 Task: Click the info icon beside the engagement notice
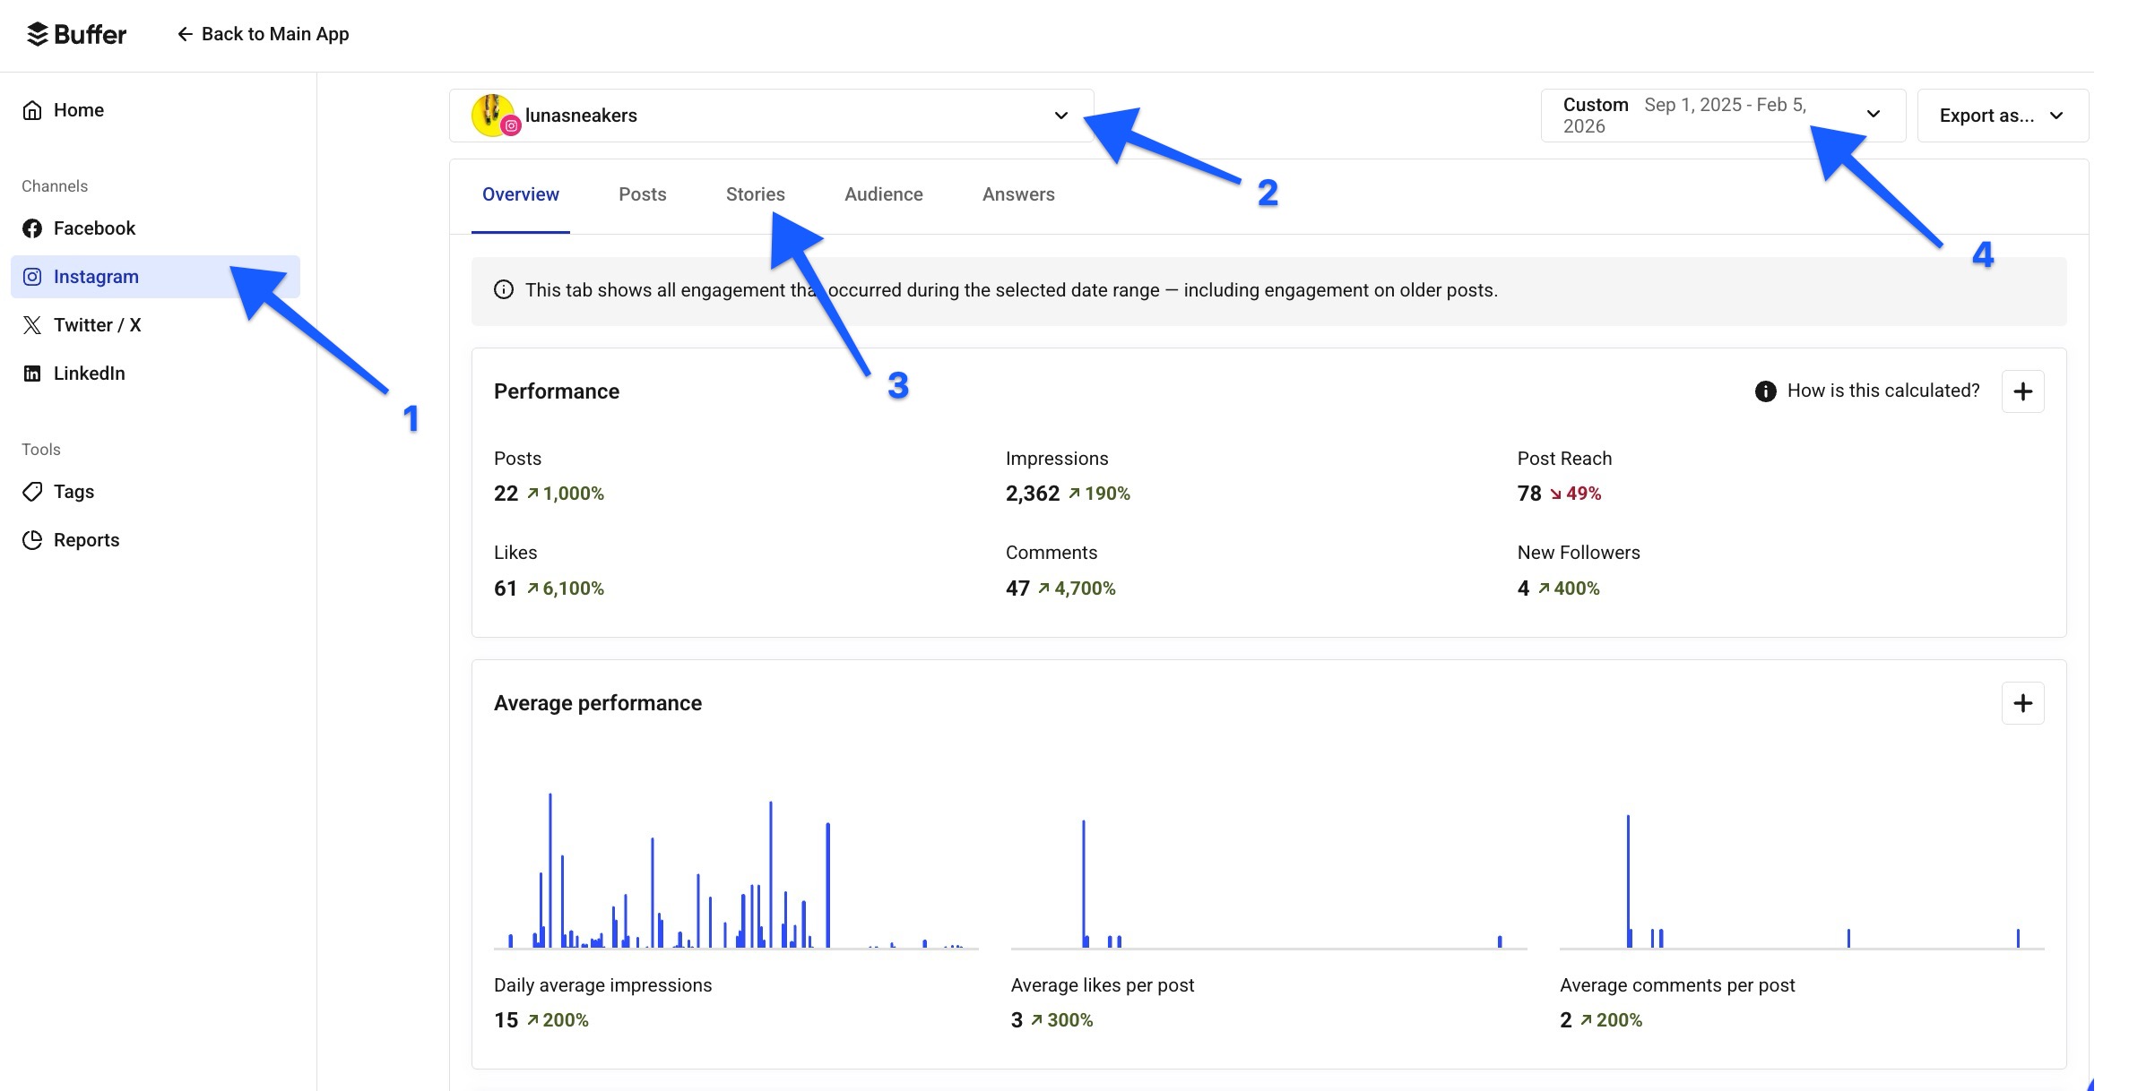click(503, 289)
